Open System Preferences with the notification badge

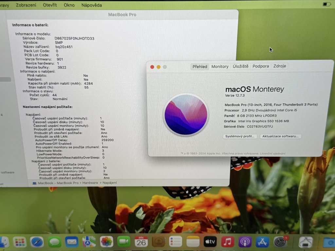point(280,242)
